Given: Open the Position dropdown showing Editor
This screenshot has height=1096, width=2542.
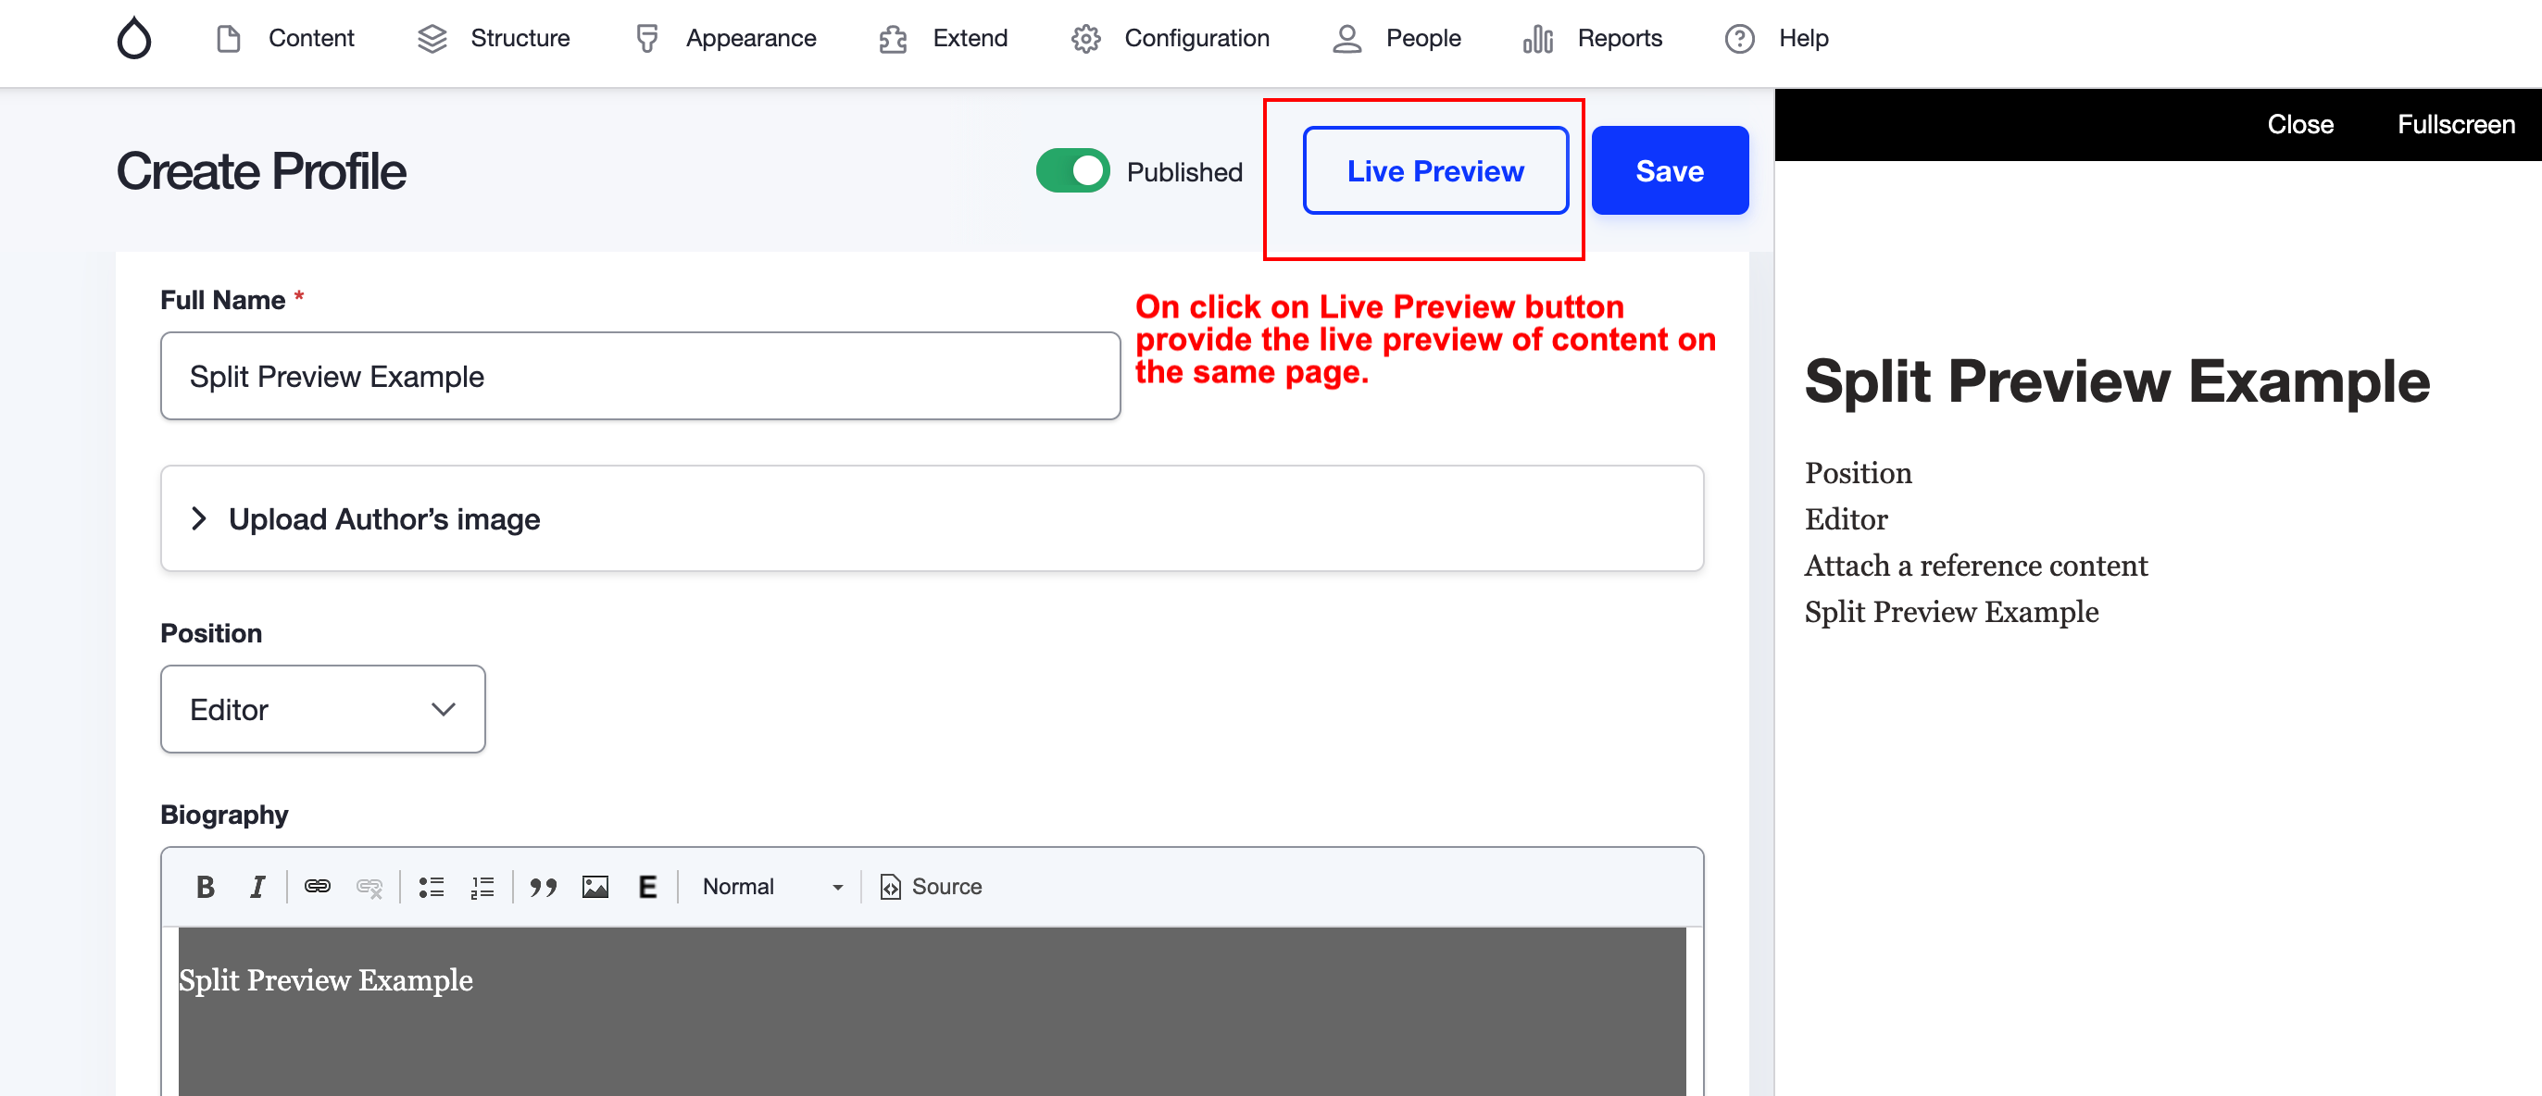Looking at the screenshot, I should [x=322, y=708].
